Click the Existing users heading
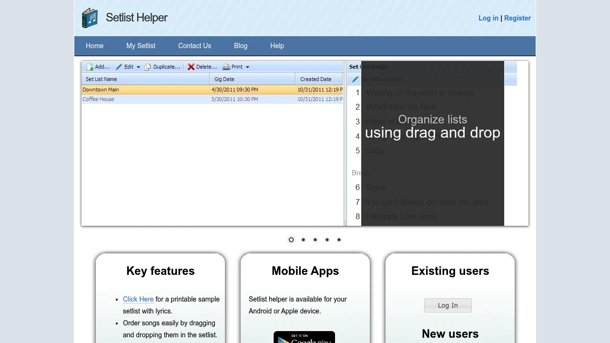 450,271
